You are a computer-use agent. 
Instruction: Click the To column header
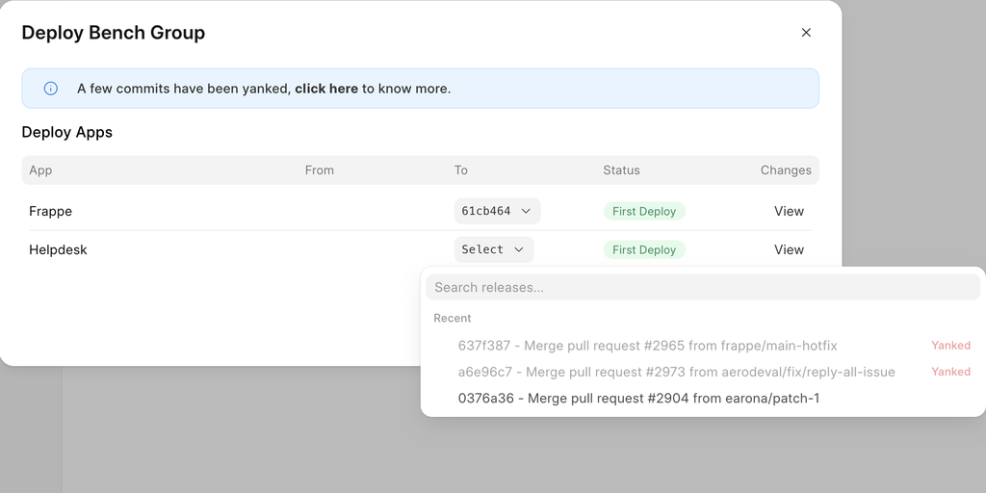(461, 170)
